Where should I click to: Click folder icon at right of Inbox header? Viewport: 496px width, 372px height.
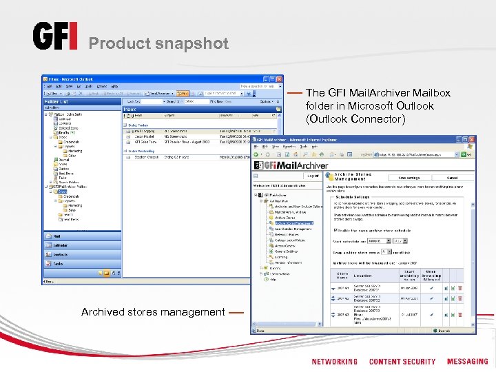point(278,109)
